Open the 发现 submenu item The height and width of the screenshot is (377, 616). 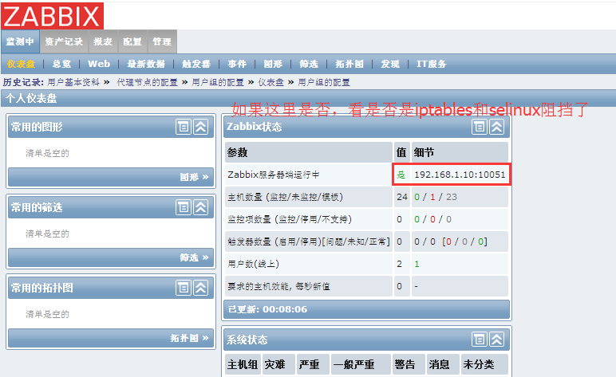pos(390,64)
